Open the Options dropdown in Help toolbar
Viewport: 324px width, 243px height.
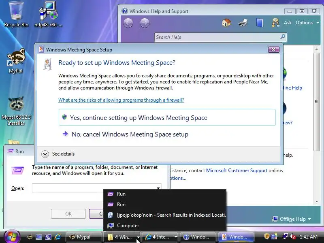point(307,23)
